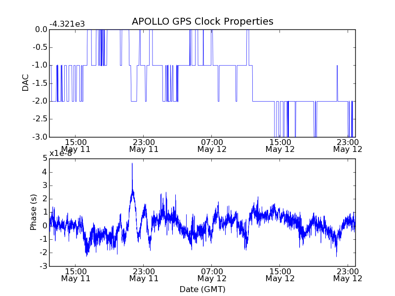This screenshot has height=296, width=395.
Task: Click the 0 tick label on Phase axis
Action: 45,226
